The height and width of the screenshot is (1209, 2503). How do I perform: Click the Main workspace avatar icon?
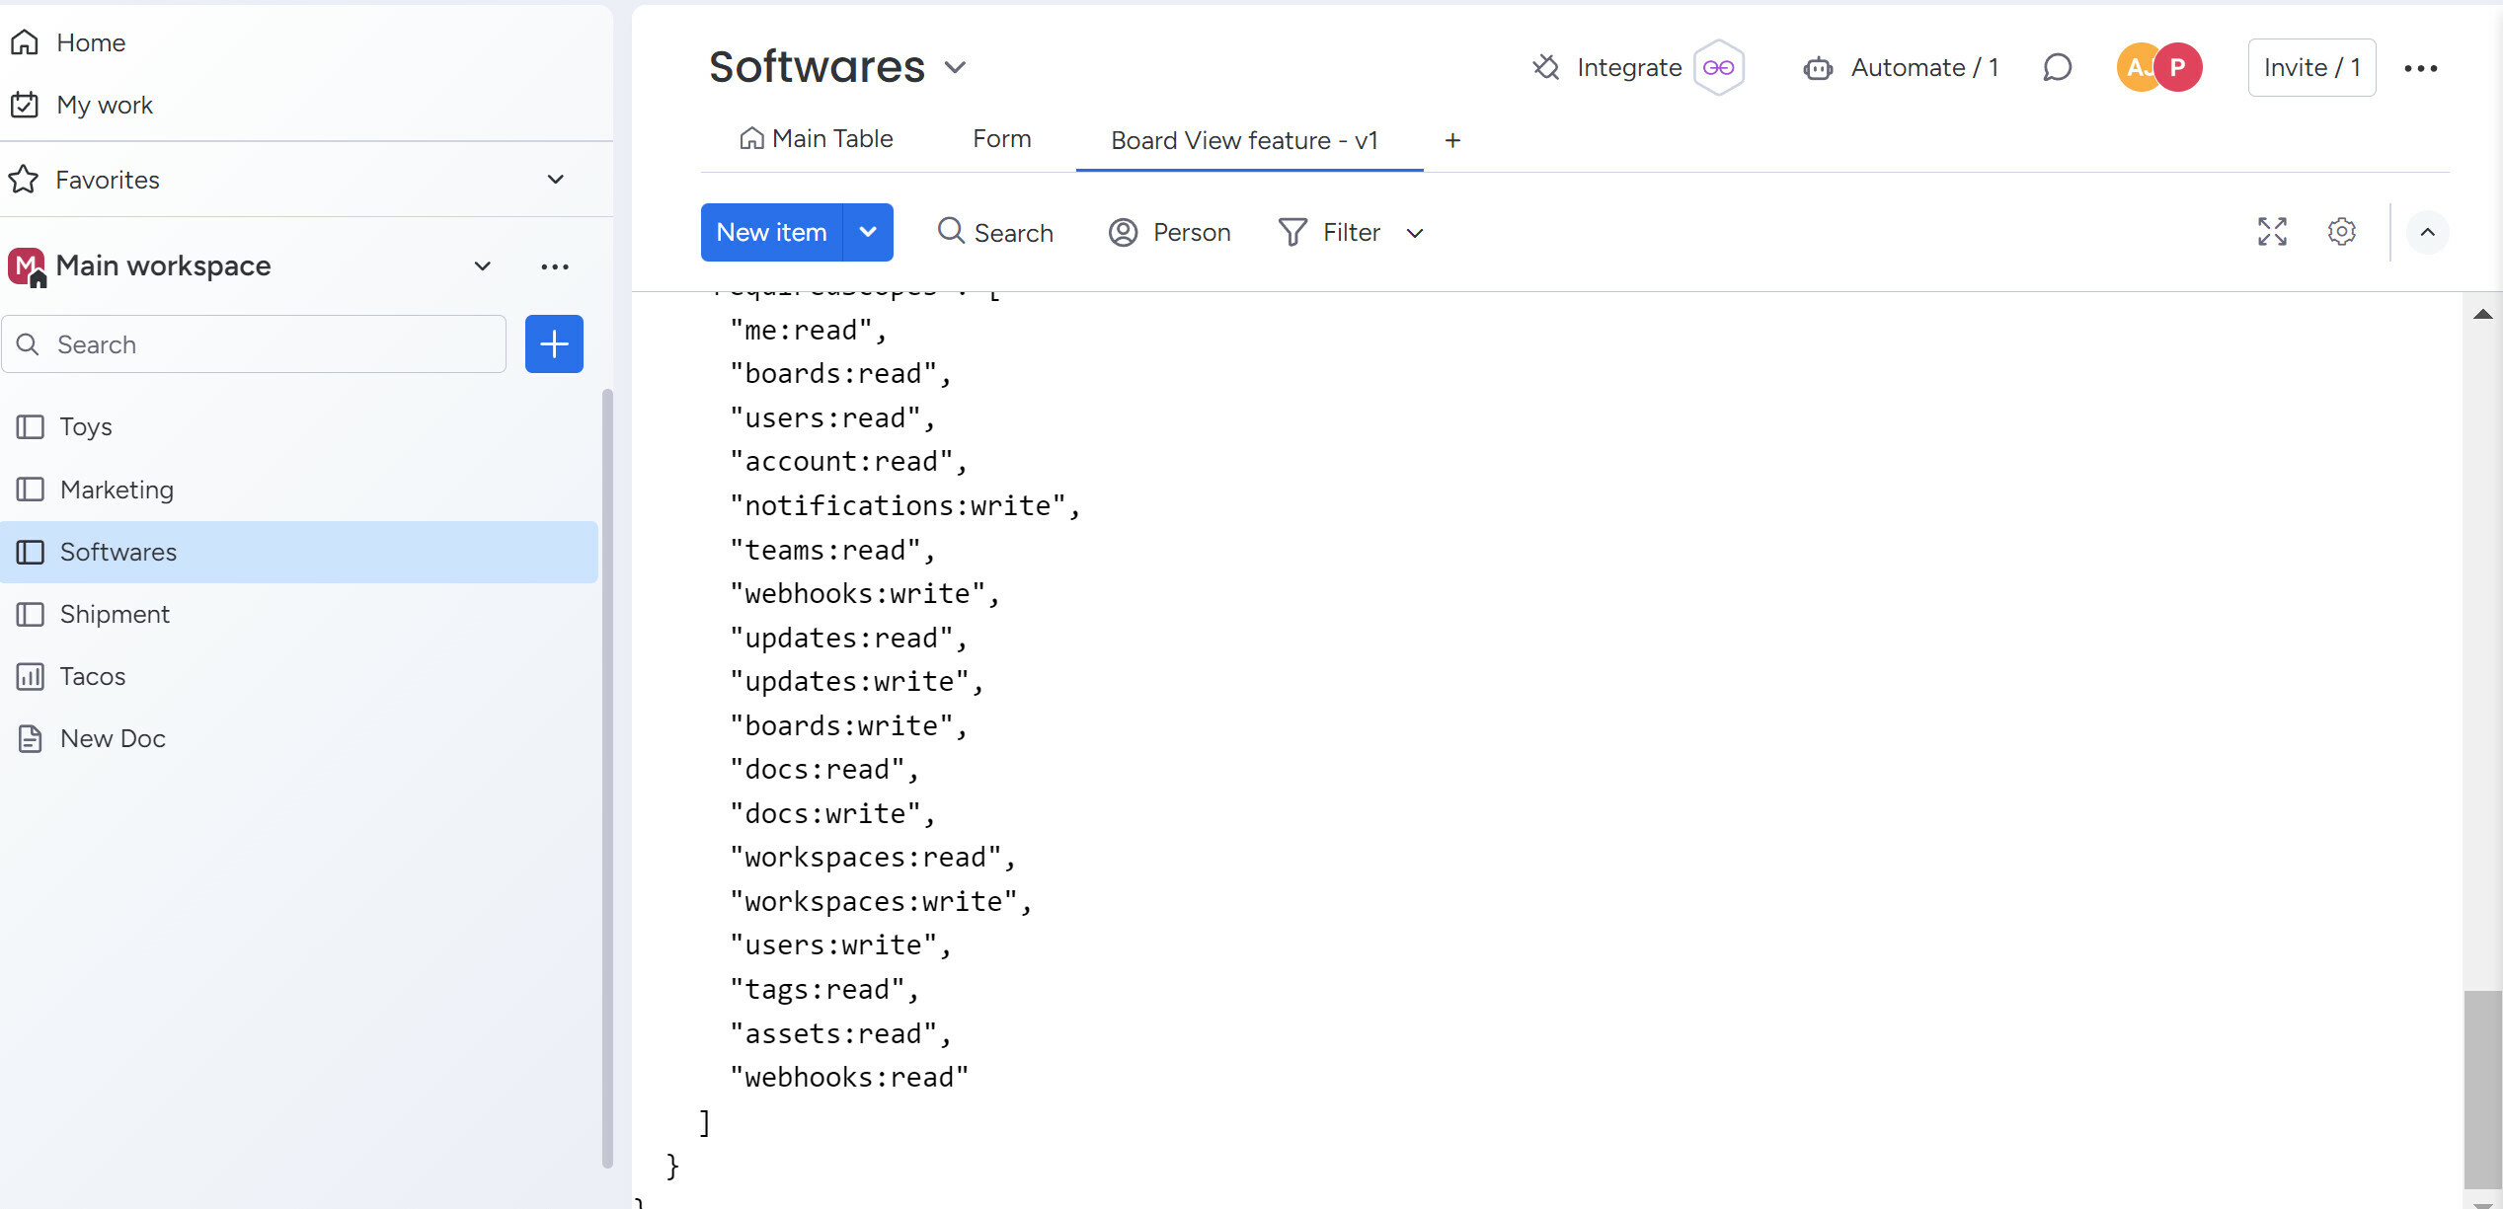(x=26, y=266)
